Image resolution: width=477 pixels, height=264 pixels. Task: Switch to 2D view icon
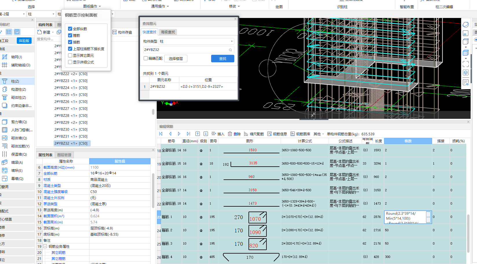466,33
